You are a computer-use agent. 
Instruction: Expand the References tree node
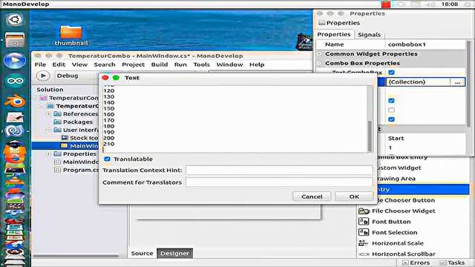pos(49,113)
